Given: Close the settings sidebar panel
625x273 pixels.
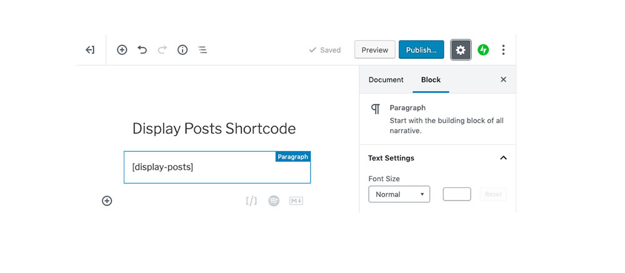Looking at the screenshot, I should click(x=503, y=80).
